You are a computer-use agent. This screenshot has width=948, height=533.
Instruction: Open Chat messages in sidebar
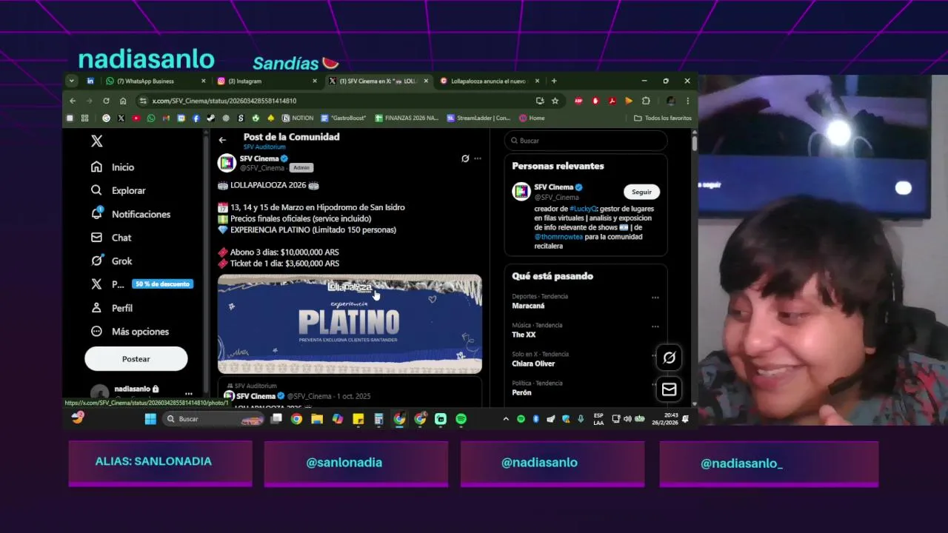coord(111,238)
